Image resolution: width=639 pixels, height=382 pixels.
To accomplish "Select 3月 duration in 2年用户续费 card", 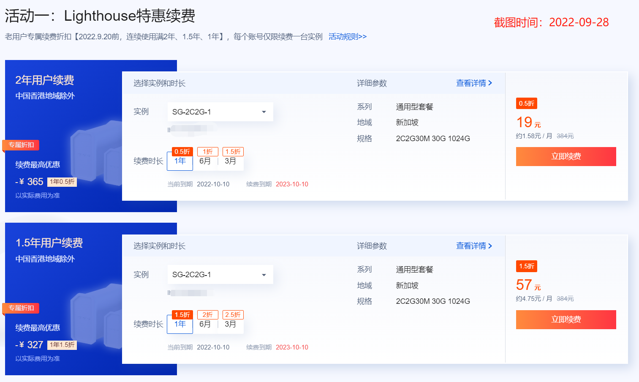I will [230, 161].
